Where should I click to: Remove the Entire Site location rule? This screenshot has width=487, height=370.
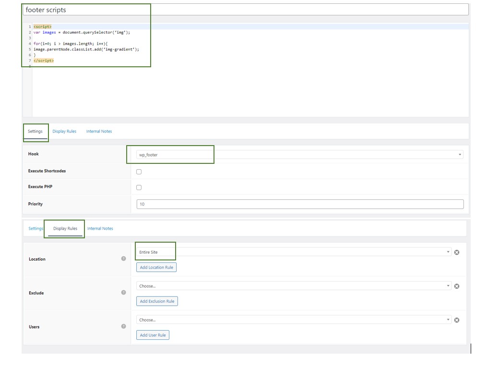pyautogui.click(x=457, y=252)
